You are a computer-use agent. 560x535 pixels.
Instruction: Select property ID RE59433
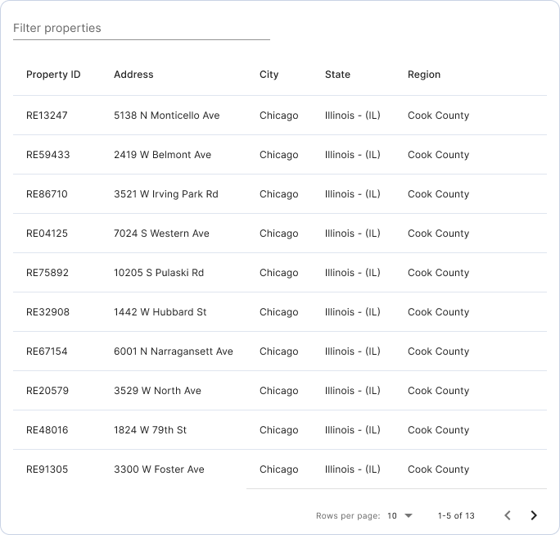(x=47, y=155)
